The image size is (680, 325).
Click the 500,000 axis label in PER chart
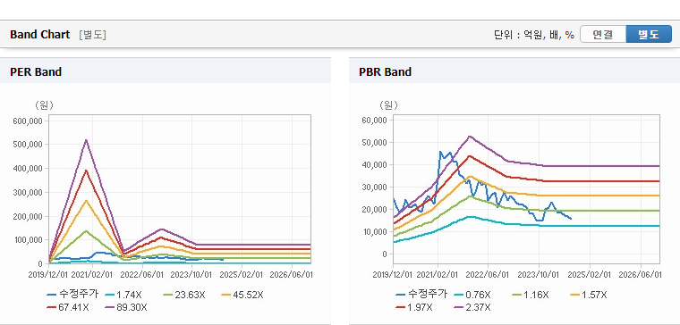29,144
